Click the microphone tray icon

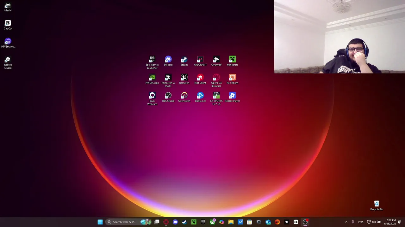tap(353, 222)
